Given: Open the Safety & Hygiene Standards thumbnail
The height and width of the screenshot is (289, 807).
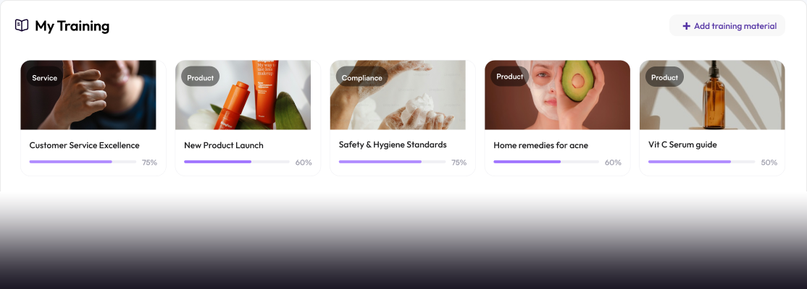Looking at the screenshot, I should (x=398, y=95).
